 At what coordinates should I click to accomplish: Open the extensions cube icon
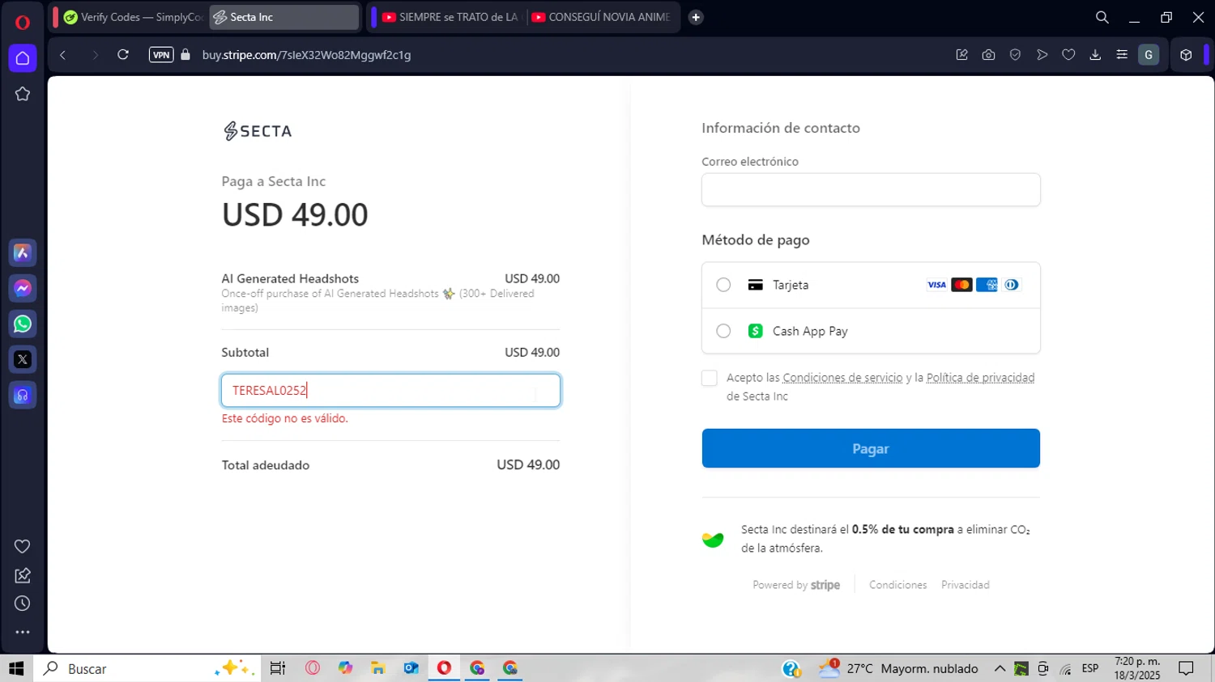pyautogui.click(x=1186, y=55)
